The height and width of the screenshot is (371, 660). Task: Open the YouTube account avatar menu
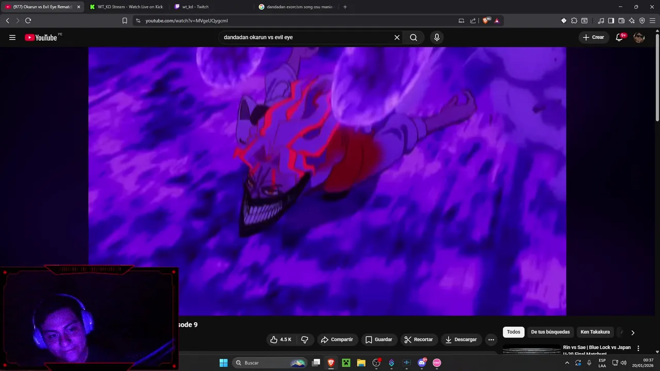click(639, 38)
